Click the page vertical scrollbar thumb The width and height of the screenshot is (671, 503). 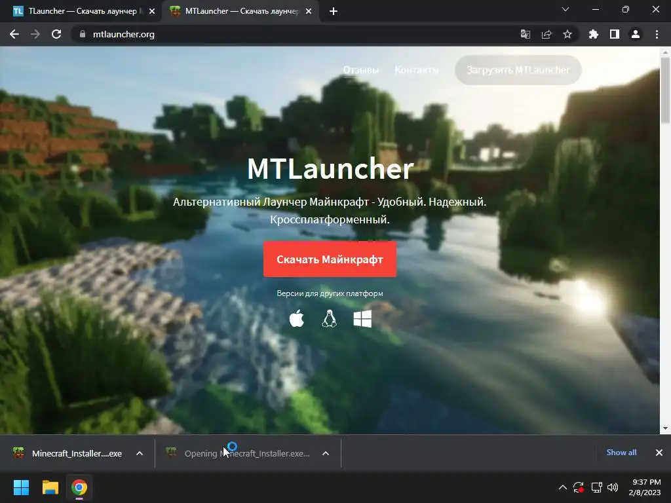point(665,90)
